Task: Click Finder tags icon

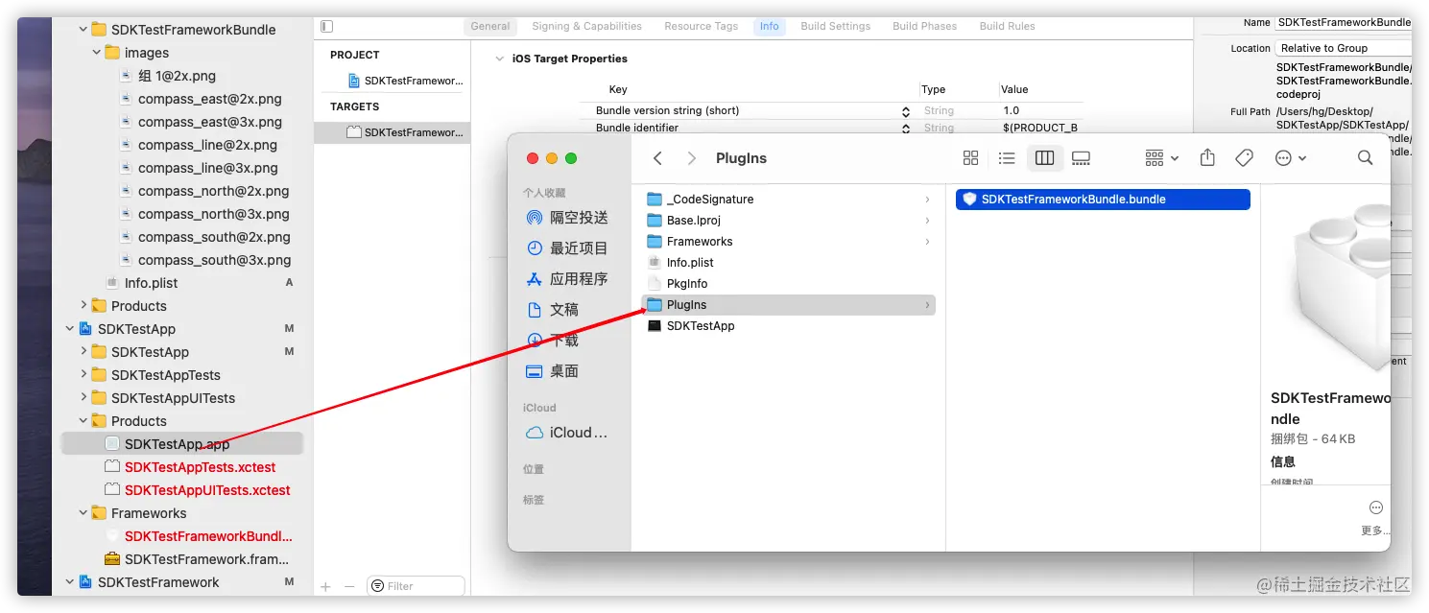Action: coord(1244,158)
